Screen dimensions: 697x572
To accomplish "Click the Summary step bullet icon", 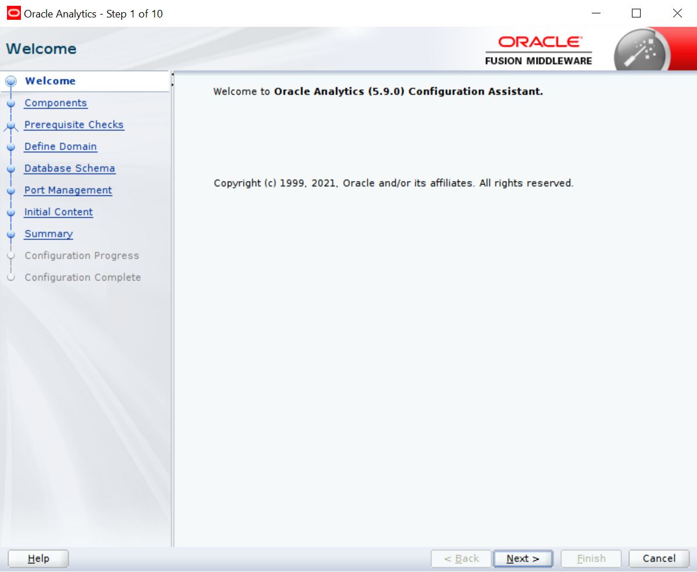I will coord(11,234).
